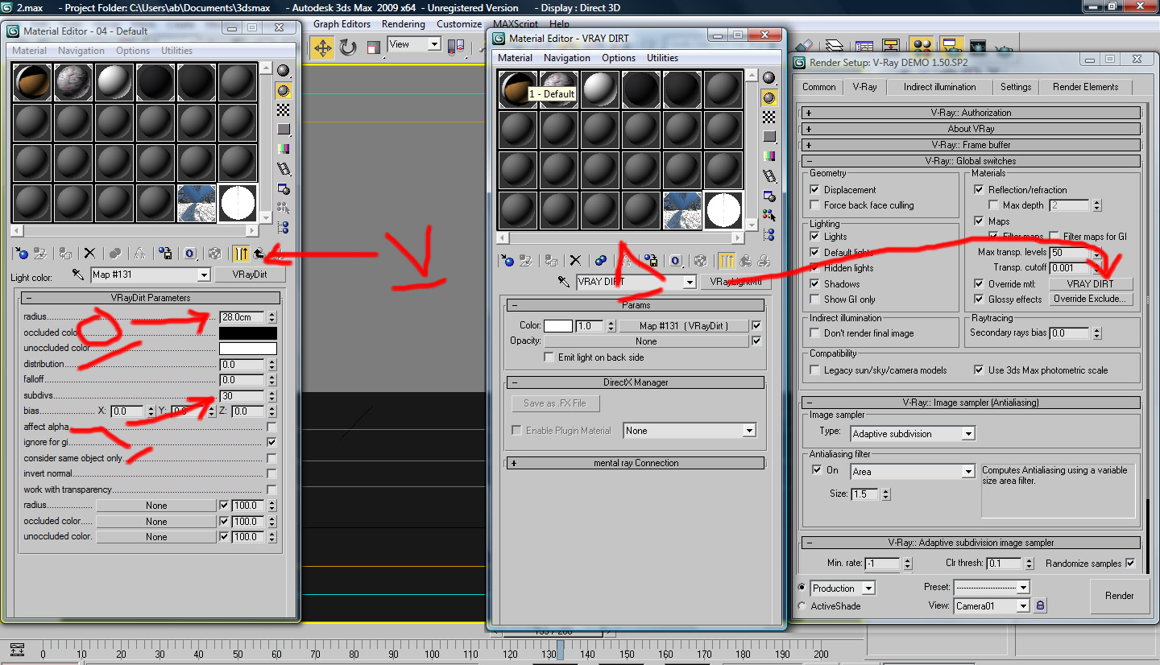Toggle Show End Result in 04 - Default editor
This screenshot has width=1160, height=665.
pyautogui.click(x=240, y=254)
